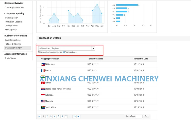
Task: Click the Turkey flag icon
Action: pyautogui.click(x=43, y=83)
